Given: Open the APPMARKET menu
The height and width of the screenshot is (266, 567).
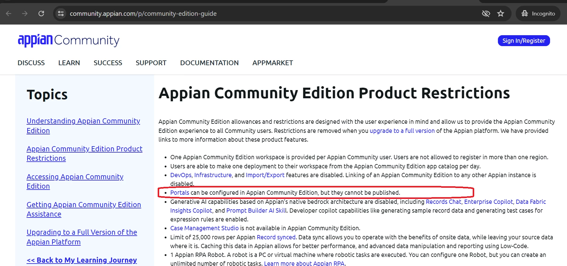Looking at the screenshot, I should click(273, 63).
